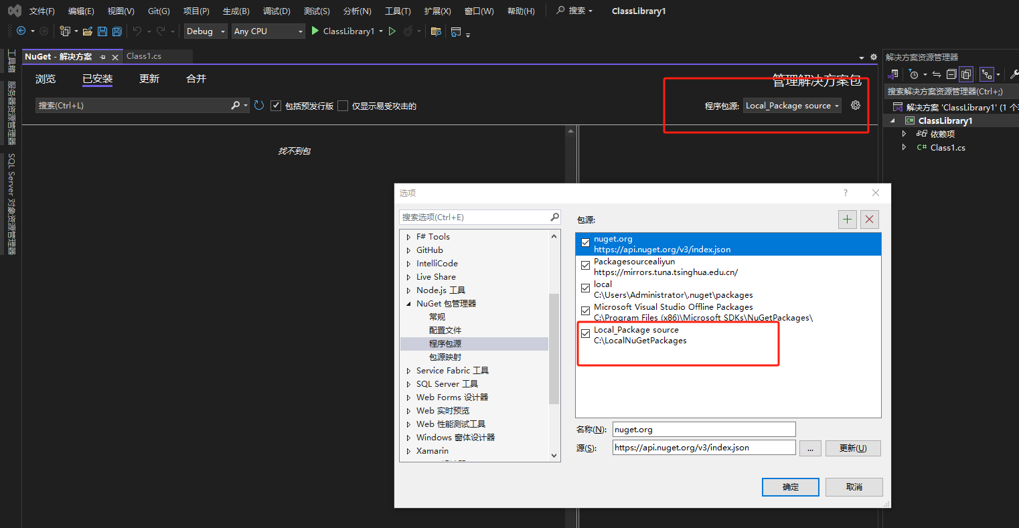Click help question mark in Options dialog

(846, 193)
